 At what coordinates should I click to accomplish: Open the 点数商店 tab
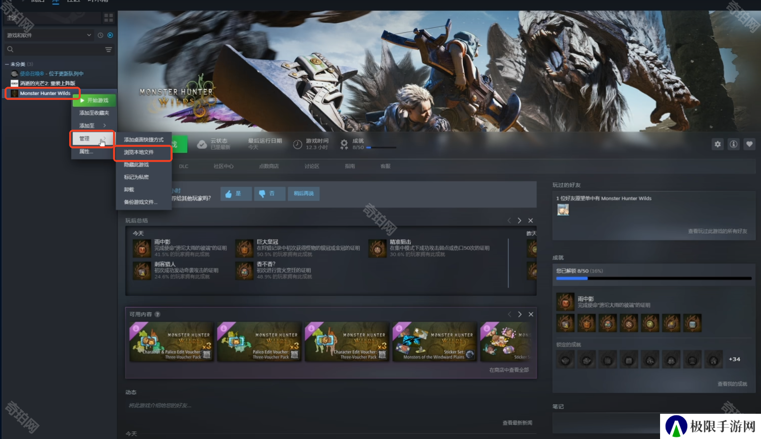pos(269,166)
